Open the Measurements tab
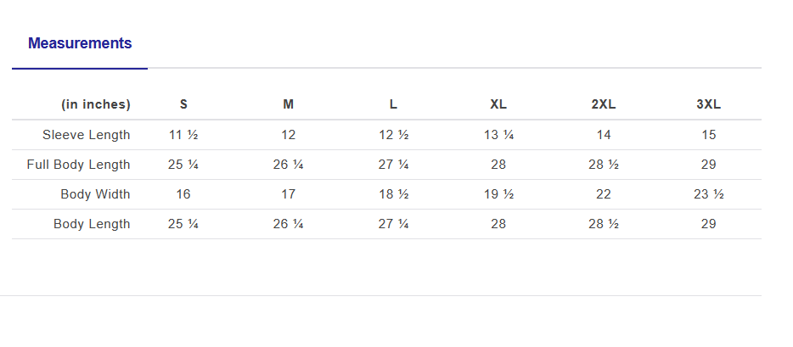The image size is (793, 347). click(80, 43)
